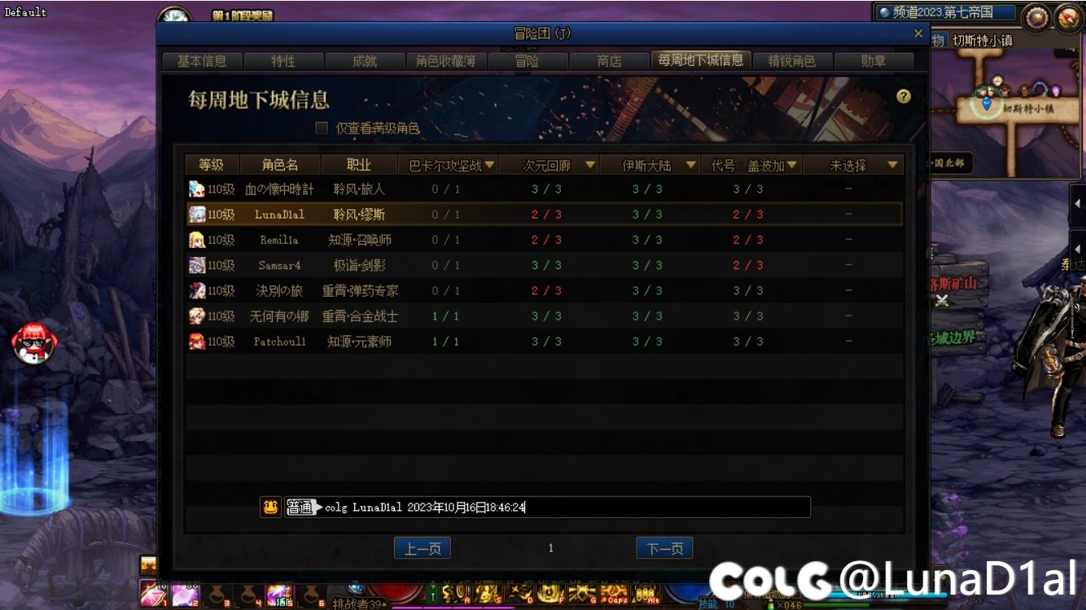The image size is (1086, 610).
Task: Close the 冒险团 window
Action: [x=918, y=33]
